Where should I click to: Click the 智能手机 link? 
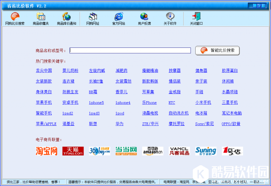click(44, 113)
